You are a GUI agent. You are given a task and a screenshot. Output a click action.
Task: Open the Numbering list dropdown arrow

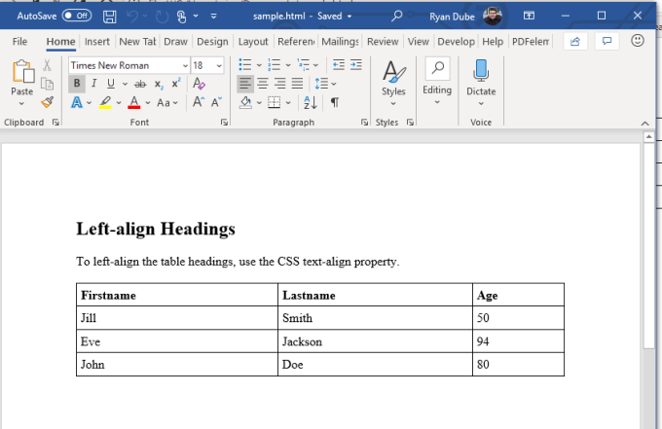288,65
